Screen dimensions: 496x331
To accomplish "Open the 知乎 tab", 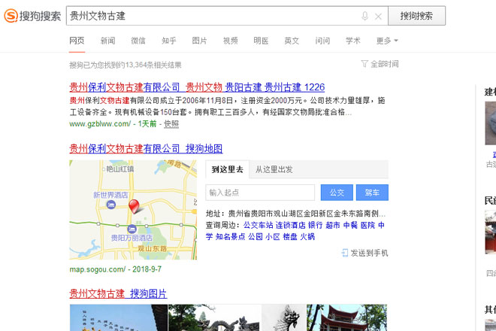I will pyautogui.click(x=169, y=41).
